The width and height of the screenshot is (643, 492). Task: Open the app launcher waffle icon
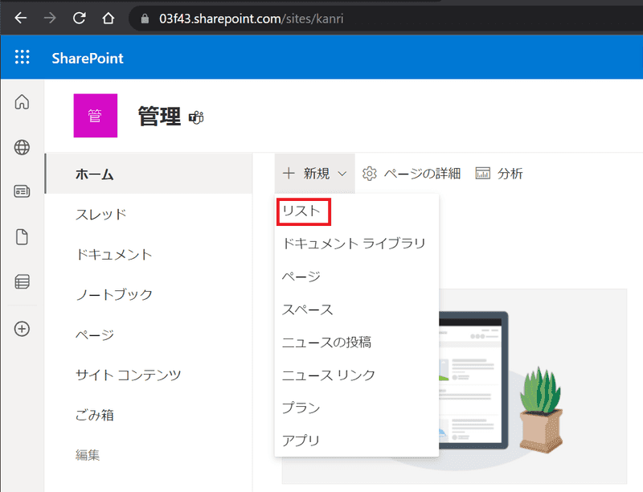[23, 58]
